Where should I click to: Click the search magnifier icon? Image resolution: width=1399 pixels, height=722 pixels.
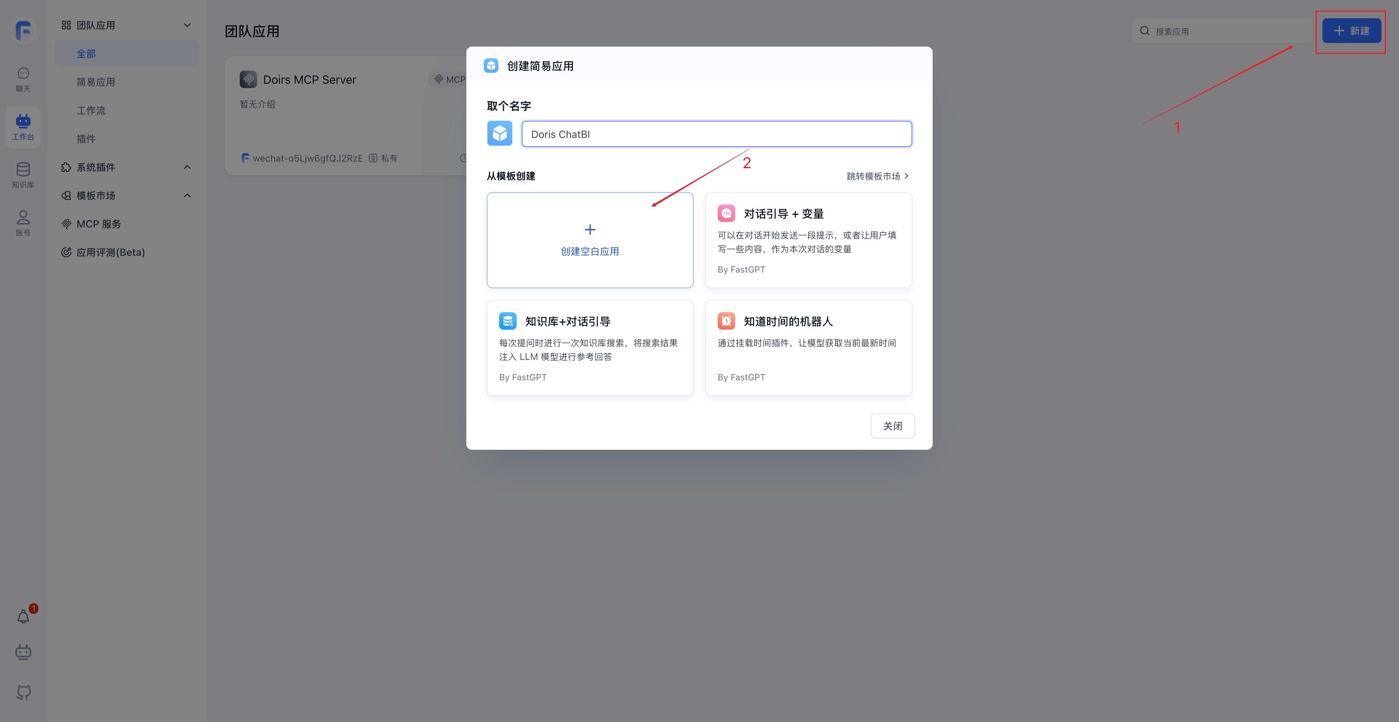1144,30
